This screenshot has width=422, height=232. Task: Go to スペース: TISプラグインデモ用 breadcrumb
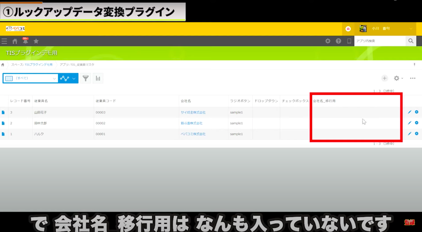[32, 65]
